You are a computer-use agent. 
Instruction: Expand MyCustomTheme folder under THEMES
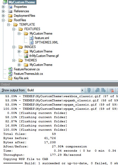coord(19,65)
